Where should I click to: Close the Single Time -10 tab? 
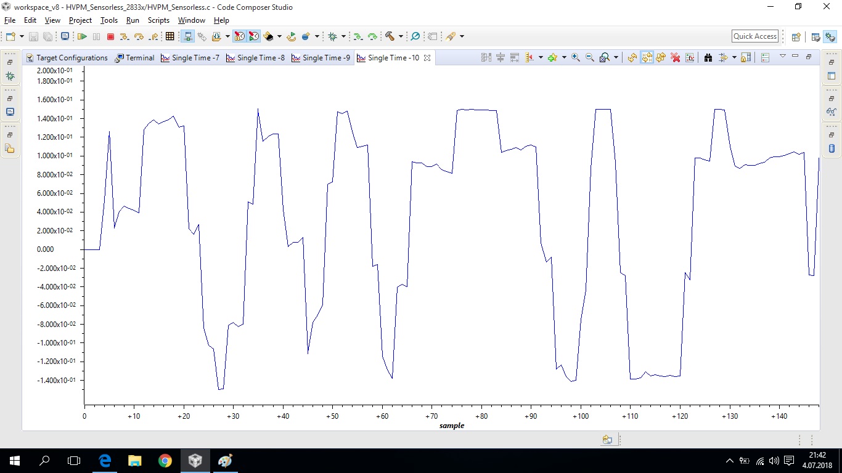(427, 57)
